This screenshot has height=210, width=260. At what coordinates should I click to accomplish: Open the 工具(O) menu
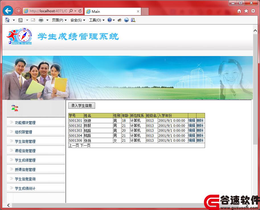click(97, 20)
